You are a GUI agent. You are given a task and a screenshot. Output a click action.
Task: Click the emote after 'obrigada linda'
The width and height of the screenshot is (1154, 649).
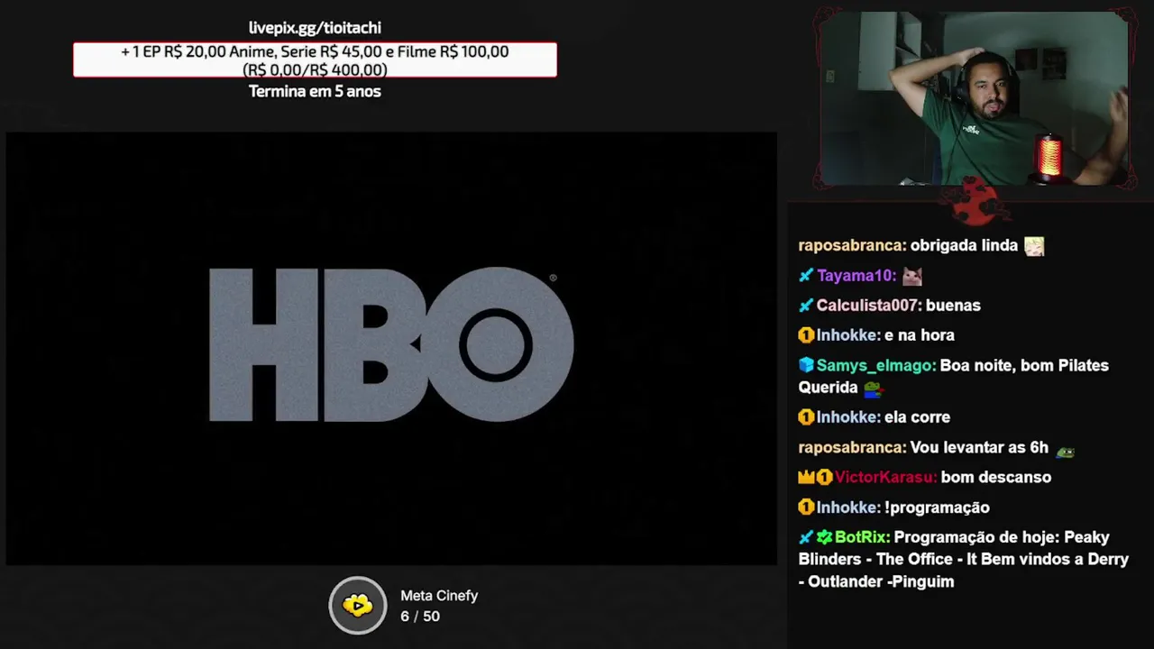[x=1034, y=246]
